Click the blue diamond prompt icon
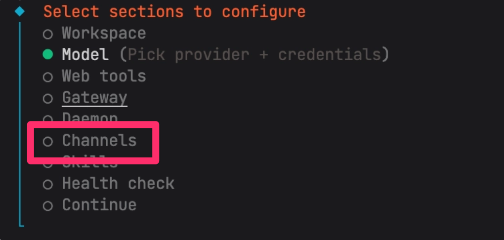 [19, 11]
